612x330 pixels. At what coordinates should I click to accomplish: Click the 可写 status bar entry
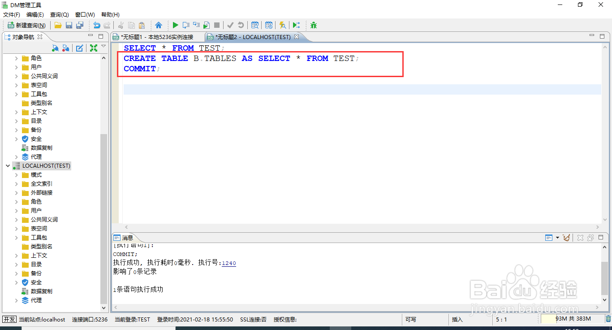pos(410,320)
